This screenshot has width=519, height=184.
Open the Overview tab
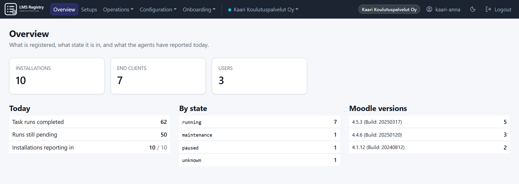[64, 9]
